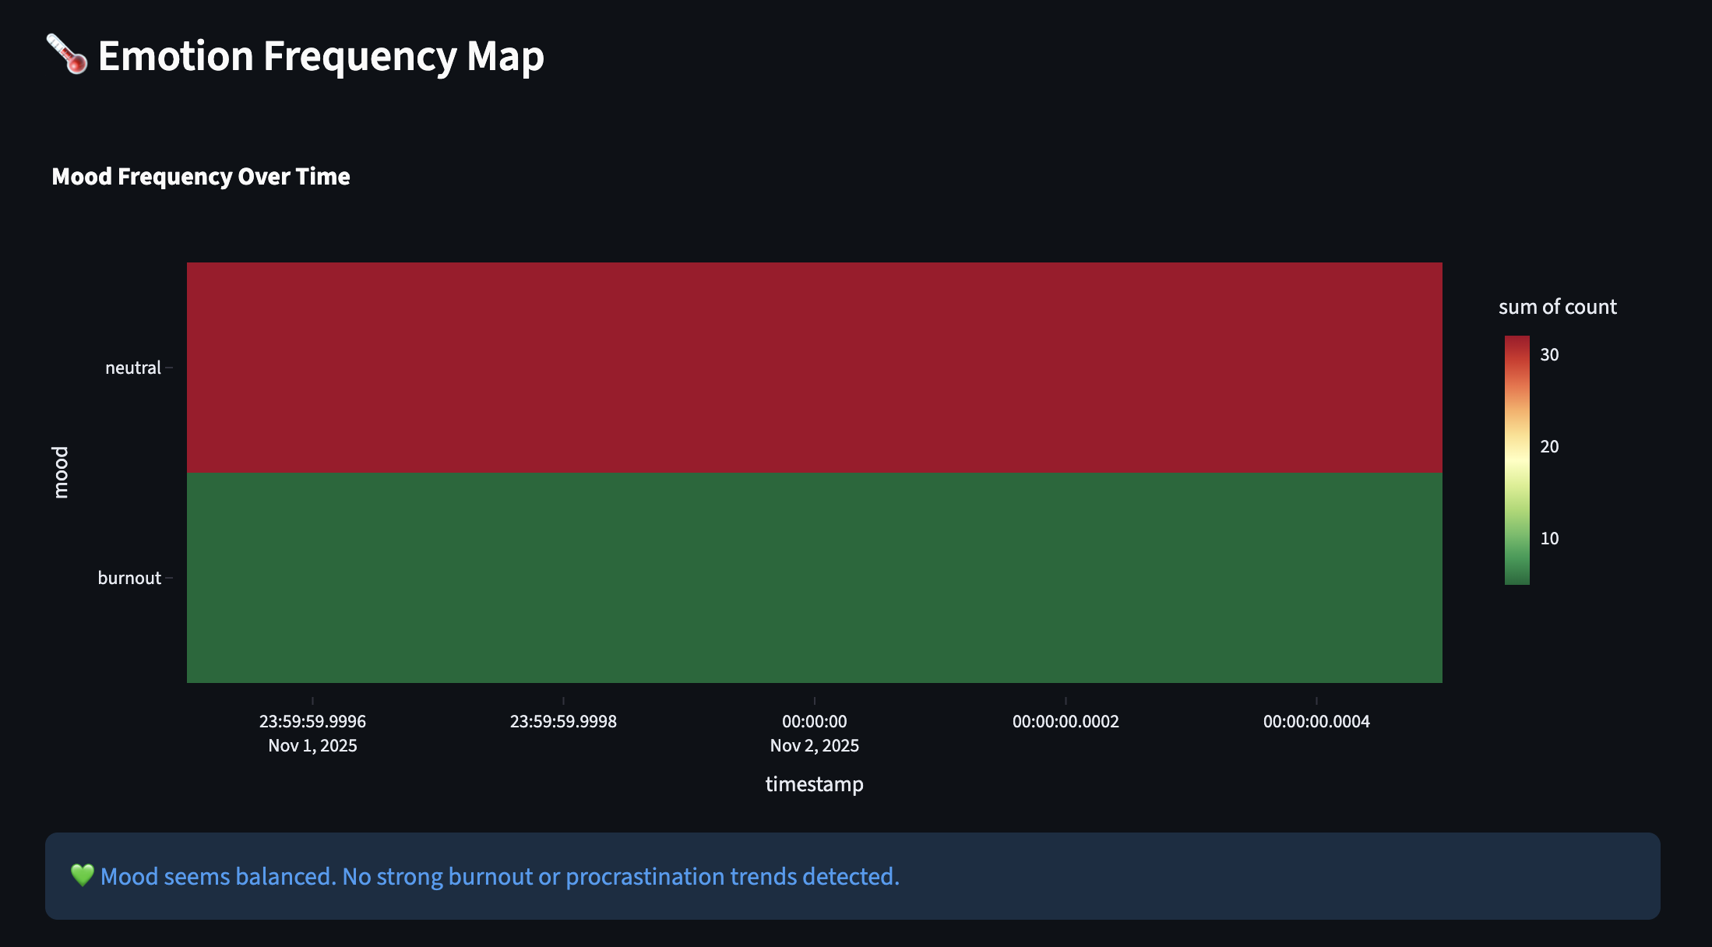Click the 'timestamp' x-axis title
This screenshot has height=947, width=1712.
814,784
